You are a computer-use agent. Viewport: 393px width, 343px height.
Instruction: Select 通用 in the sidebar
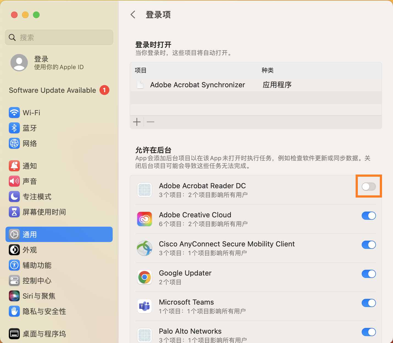30,234
